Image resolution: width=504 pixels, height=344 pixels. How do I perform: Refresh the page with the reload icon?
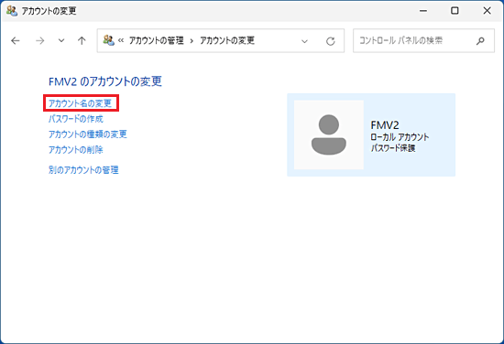(x=331, y=41)
